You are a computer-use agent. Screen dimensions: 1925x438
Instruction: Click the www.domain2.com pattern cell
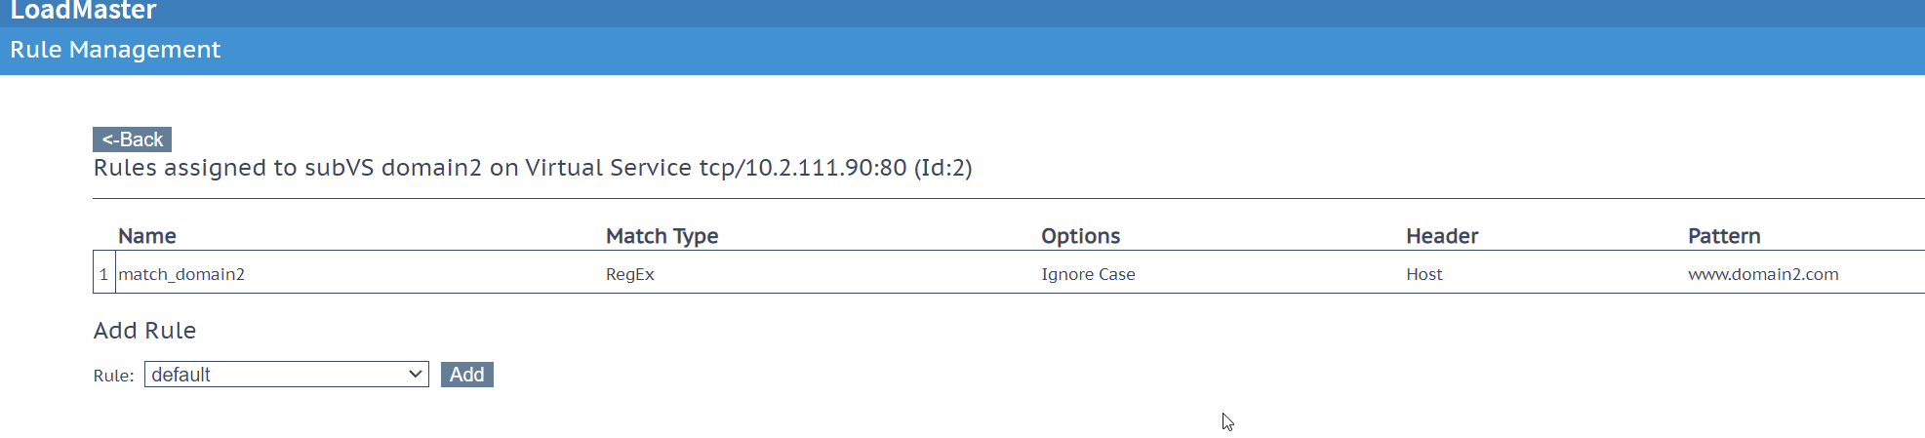pyautogui.click(x=1763, y=274)
